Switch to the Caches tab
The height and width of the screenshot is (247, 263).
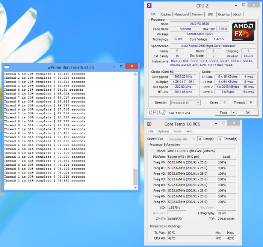(166, 15)
